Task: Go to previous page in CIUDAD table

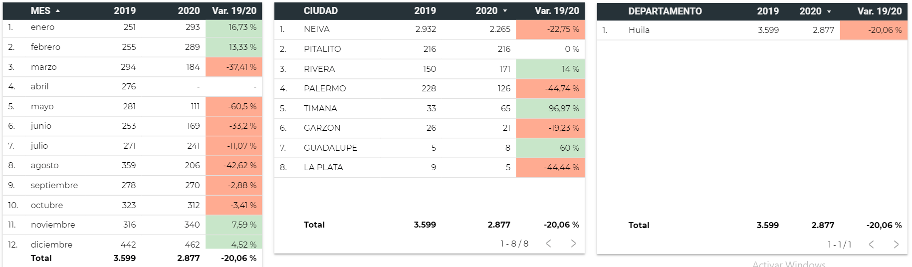Action: [548, 244]
